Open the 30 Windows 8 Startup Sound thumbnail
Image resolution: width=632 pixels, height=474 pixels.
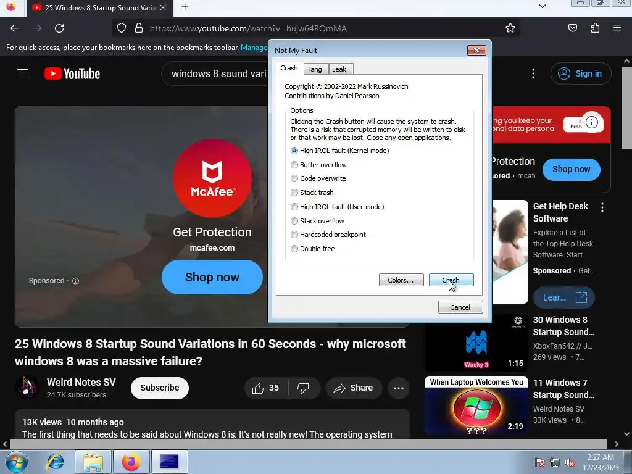[476, 343]
